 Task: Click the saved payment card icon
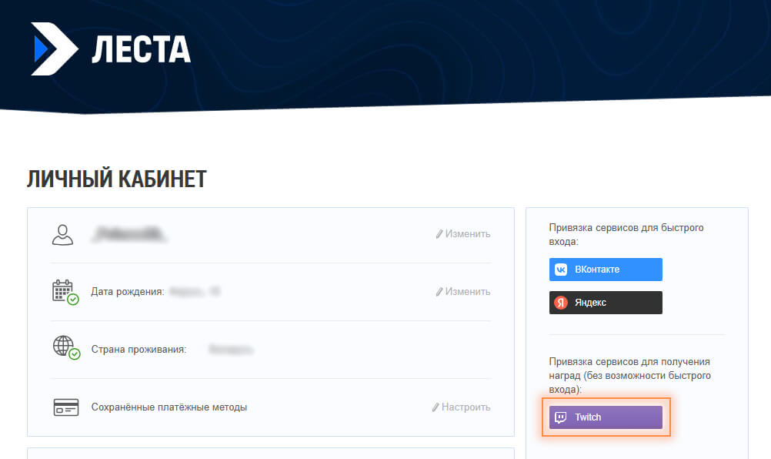65,407
